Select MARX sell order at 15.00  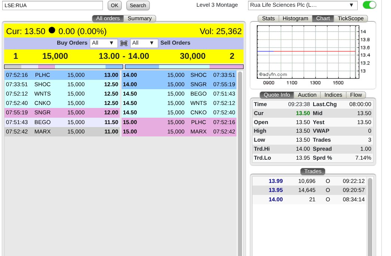(x=179, y=132)
